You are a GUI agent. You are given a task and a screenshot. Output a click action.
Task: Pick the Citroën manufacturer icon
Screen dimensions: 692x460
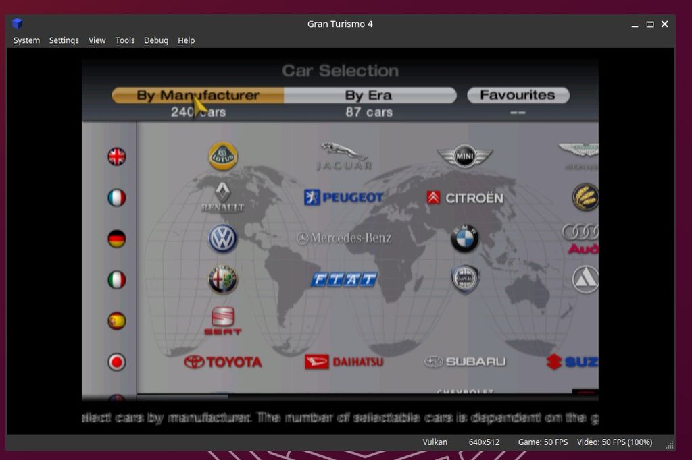tap(466, 198)
